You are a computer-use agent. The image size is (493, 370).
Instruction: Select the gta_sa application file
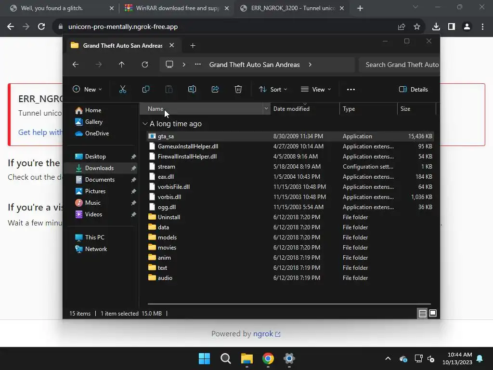click(x=290, y=136)
